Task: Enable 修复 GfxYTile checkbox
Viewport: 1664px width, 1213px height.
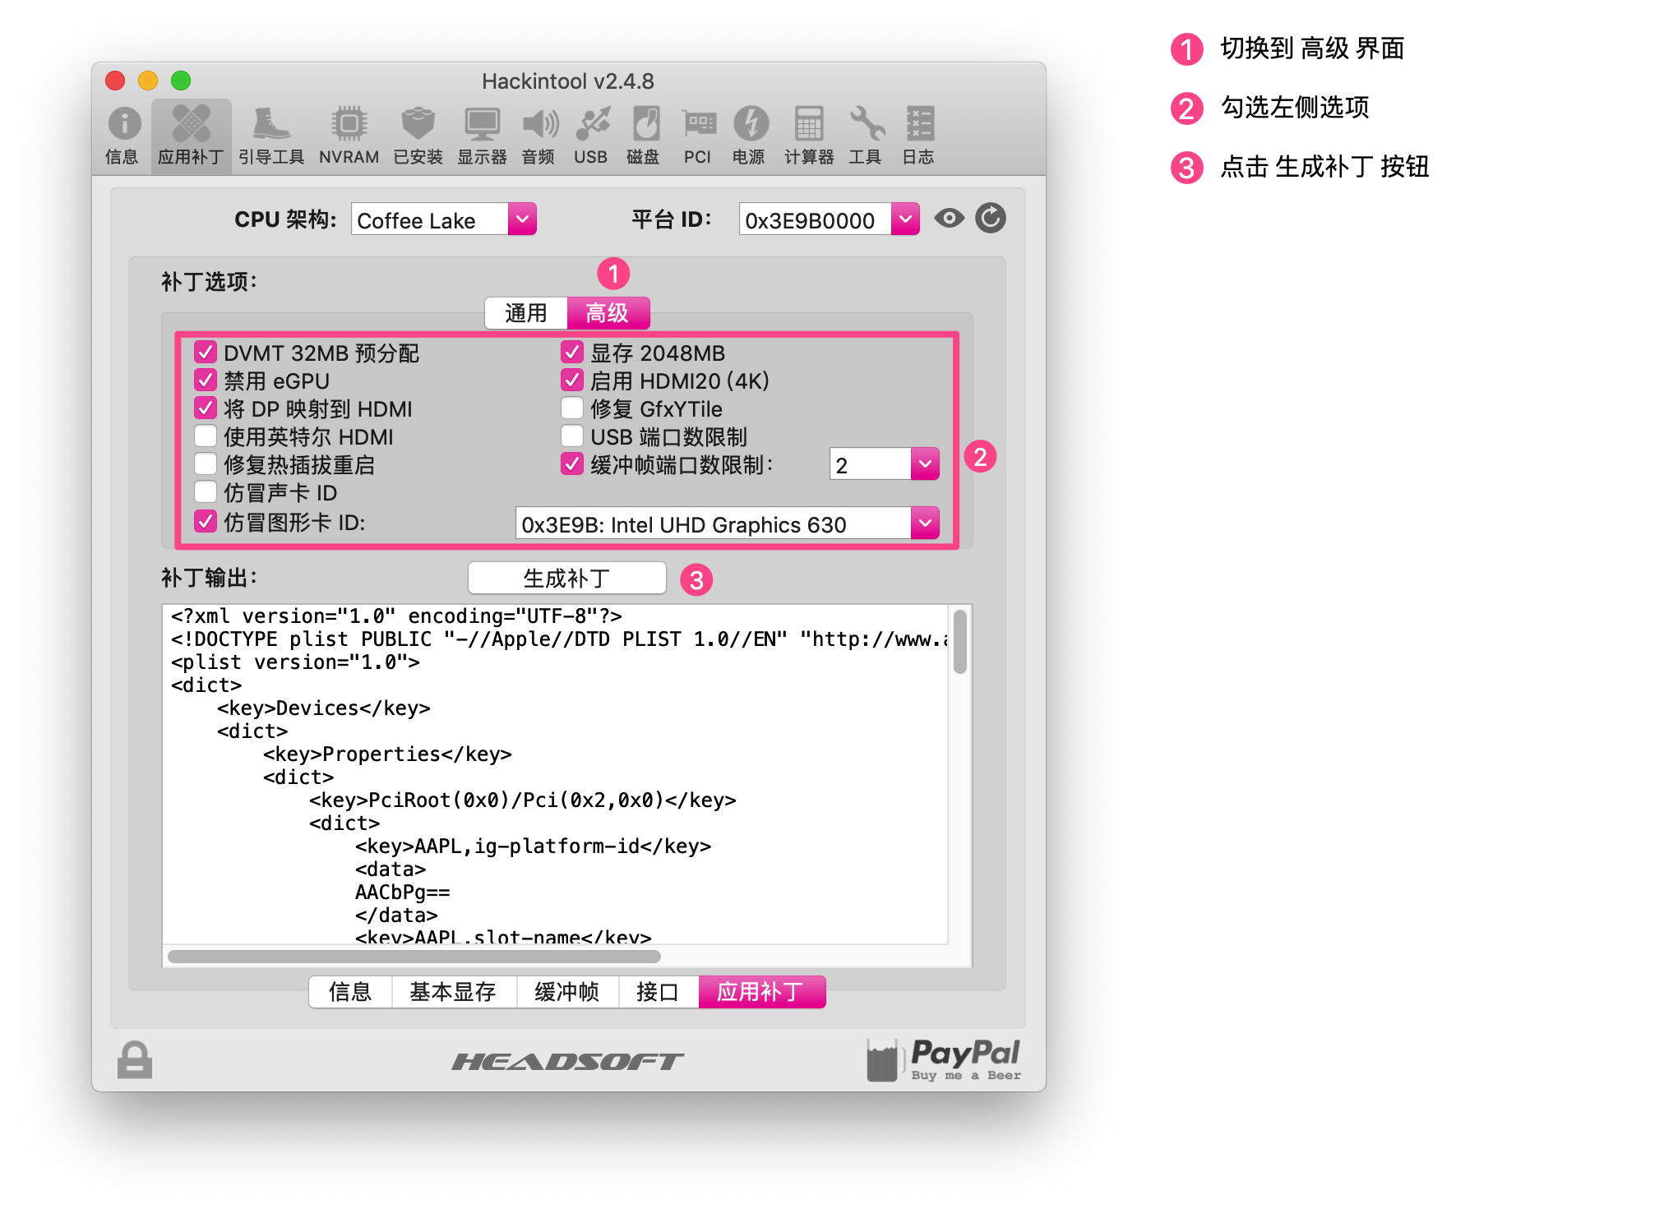Action: (x=572, y=408)
